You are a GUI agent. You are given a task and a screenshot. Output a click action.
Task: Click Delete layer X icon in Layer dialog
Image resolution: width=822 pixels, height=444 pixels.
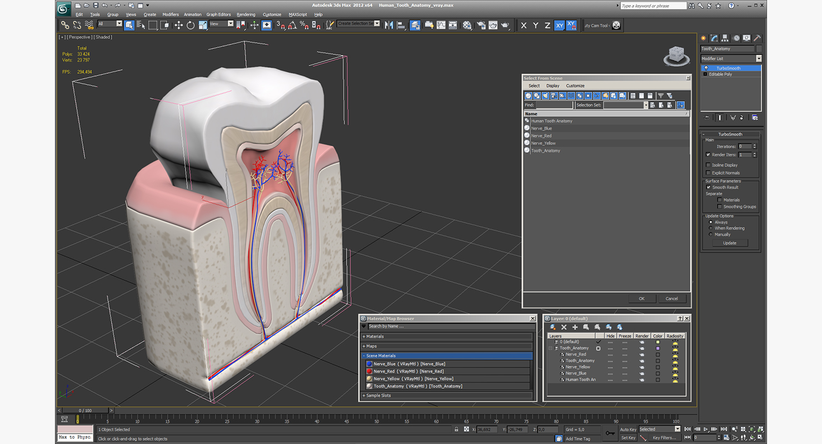pos(564,327)
